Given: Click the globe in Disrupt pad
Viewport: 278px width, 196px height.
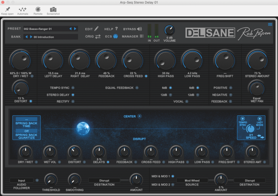Looking at the screenshot, I should [83, 128].
